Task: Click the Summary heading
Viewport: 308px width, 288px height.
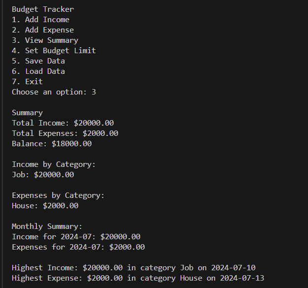Action: [27, 113]
